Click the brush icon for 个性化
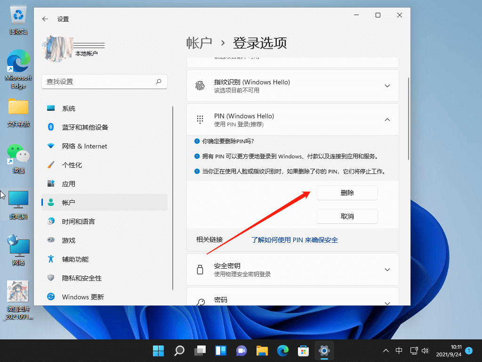 point(51,165)
